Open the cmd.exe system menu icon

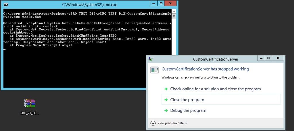point(6,5)
